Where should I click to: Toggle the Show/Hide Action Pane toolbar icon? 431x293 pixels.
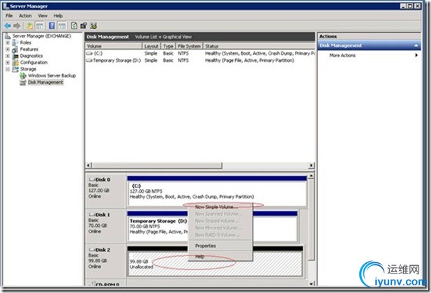[62, 26]
